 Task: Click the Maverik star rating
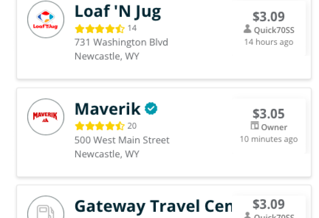tap(100, 126)
